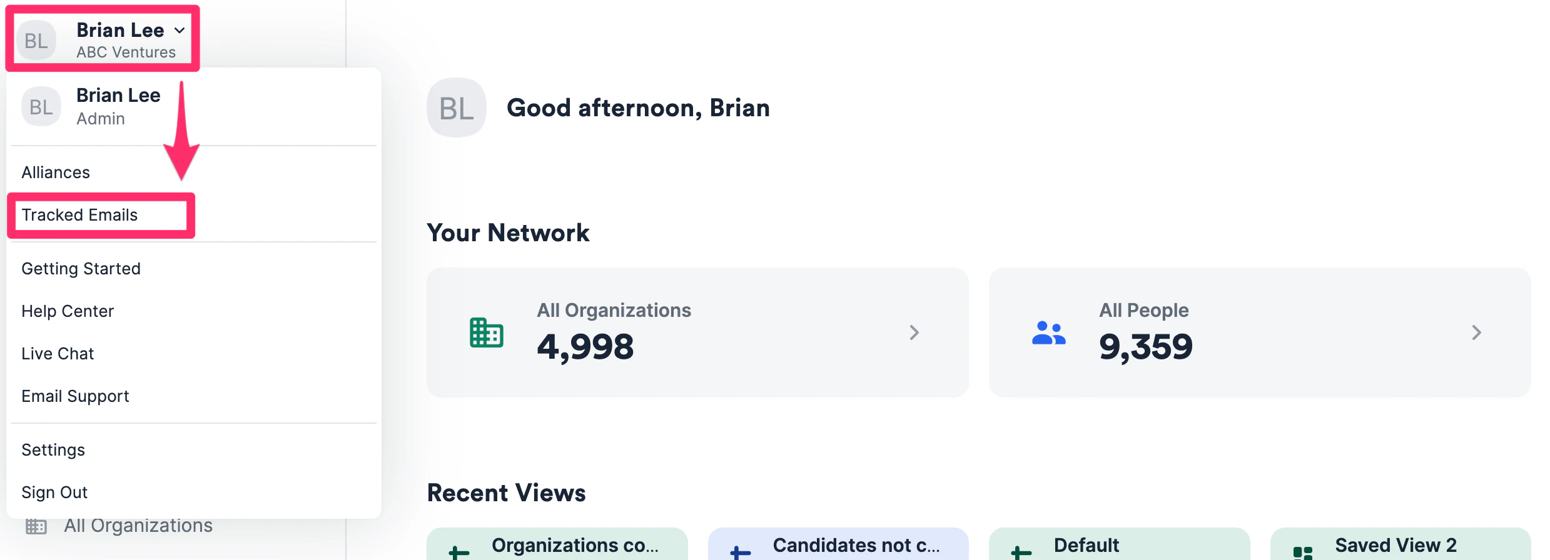The width and height of the screenshot is (1550, 560).
Task: Expand the All People card chevron
Action: click(1477, 332)
